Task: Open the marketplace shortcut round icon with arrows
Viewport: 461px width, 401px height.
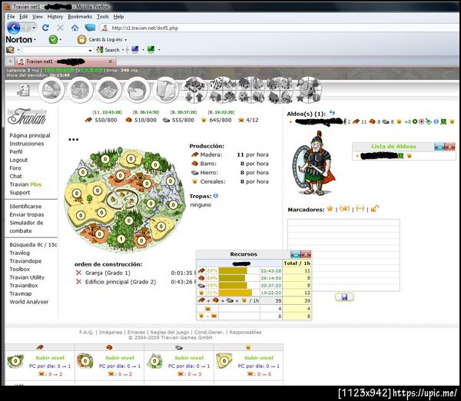Action: [x=194, y=90]
